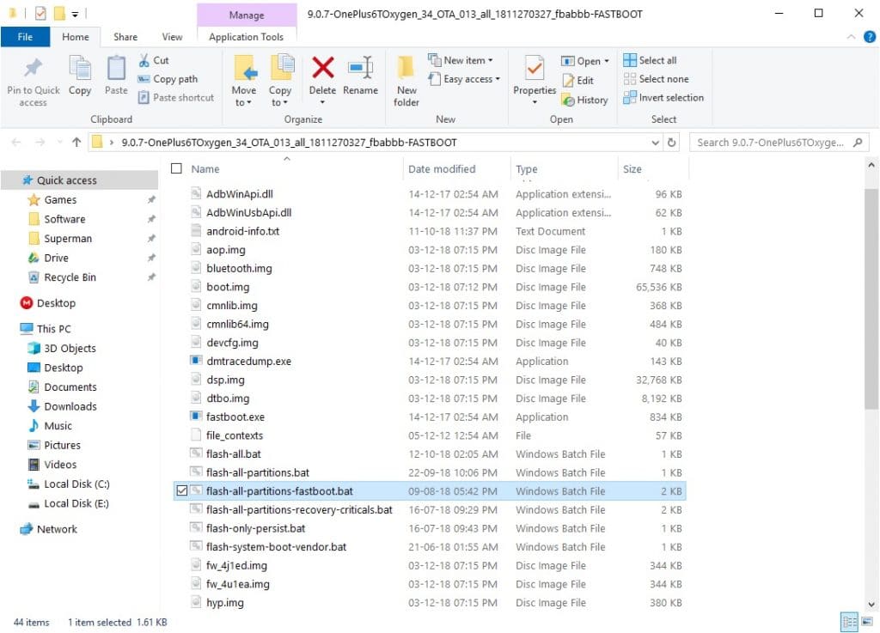Click the vertical scrollbar thumb
Screen dimensions: 880x633
(871, 299)
